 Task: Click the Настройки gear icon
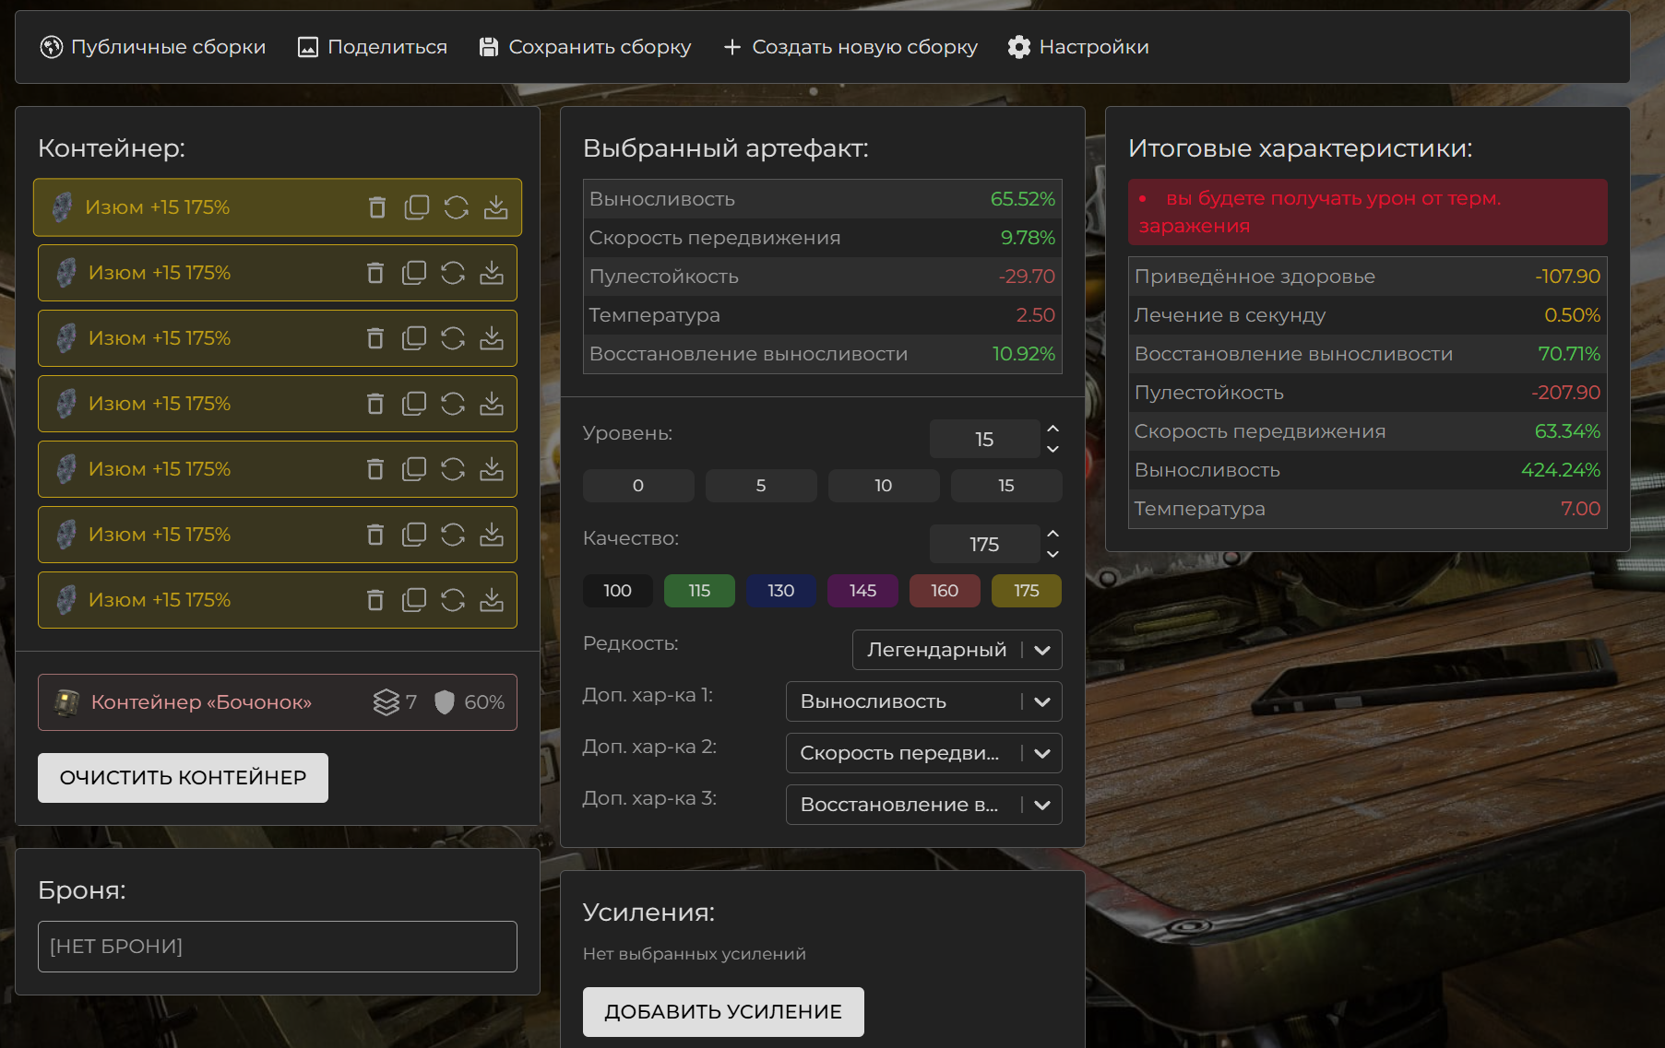(x=1018, y=47)
